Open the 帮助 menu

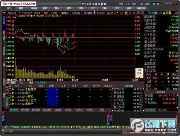coord(147,4)
